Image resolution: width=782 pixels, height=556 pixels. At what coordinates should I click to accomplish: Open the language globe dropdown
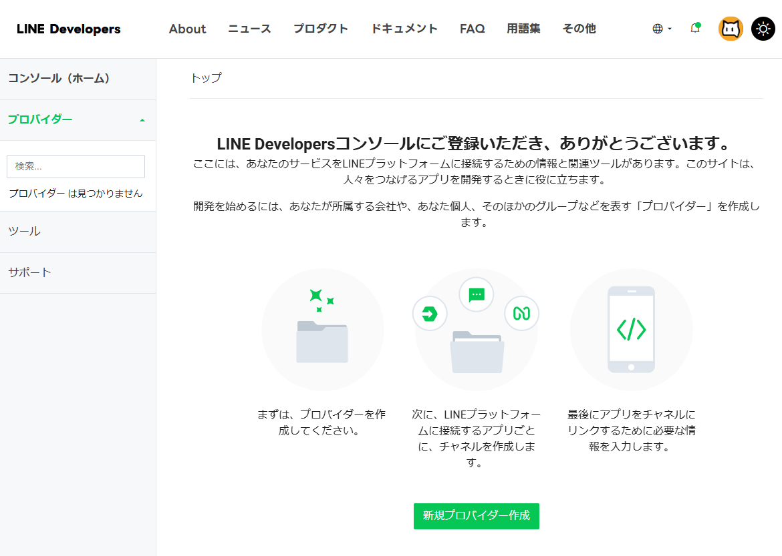(662, 29)
